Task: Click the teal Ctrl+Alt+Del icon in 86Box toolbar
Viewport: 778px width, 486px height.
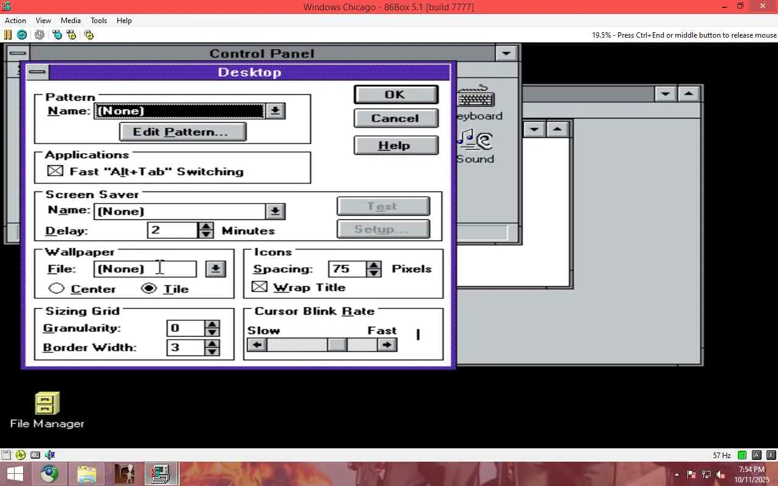Action: tap(57, 35)
